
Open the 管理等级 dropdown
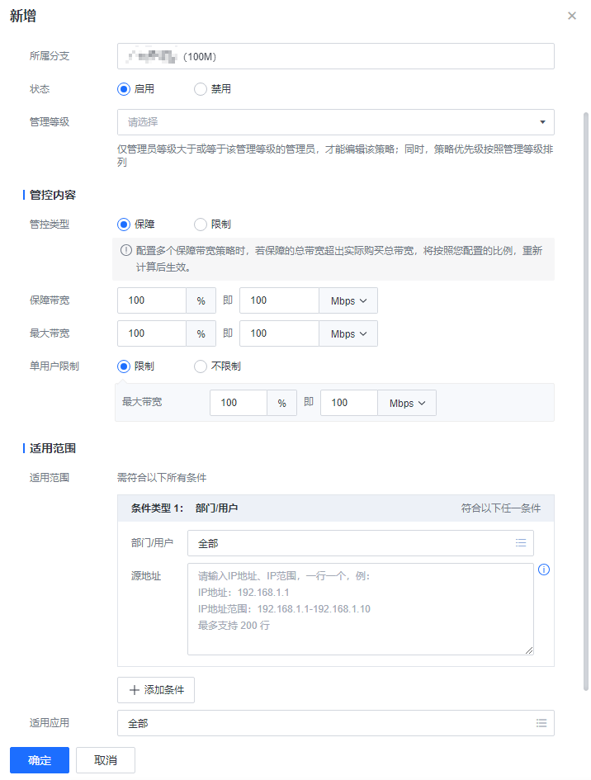click(335, 122)
